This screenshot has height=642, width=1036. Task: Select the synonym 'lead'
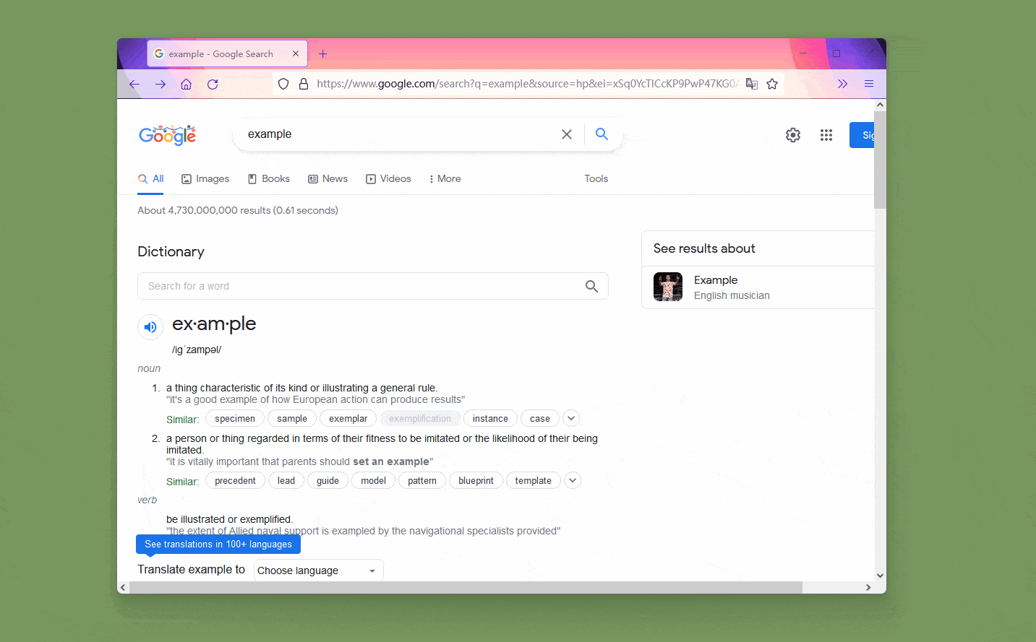coord(286,481)
